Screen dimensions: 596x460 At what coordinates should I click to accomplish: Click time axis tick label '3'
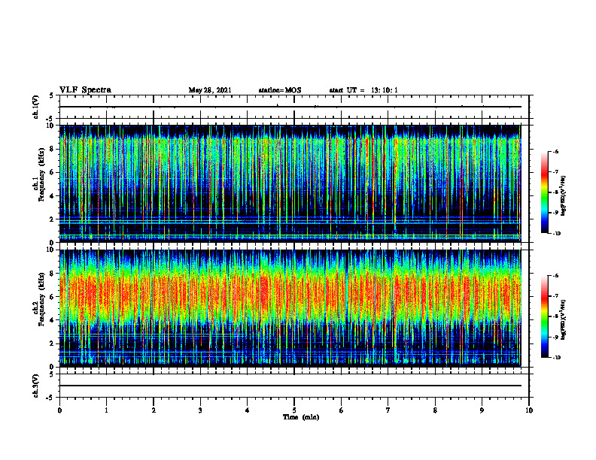point(200,410)
